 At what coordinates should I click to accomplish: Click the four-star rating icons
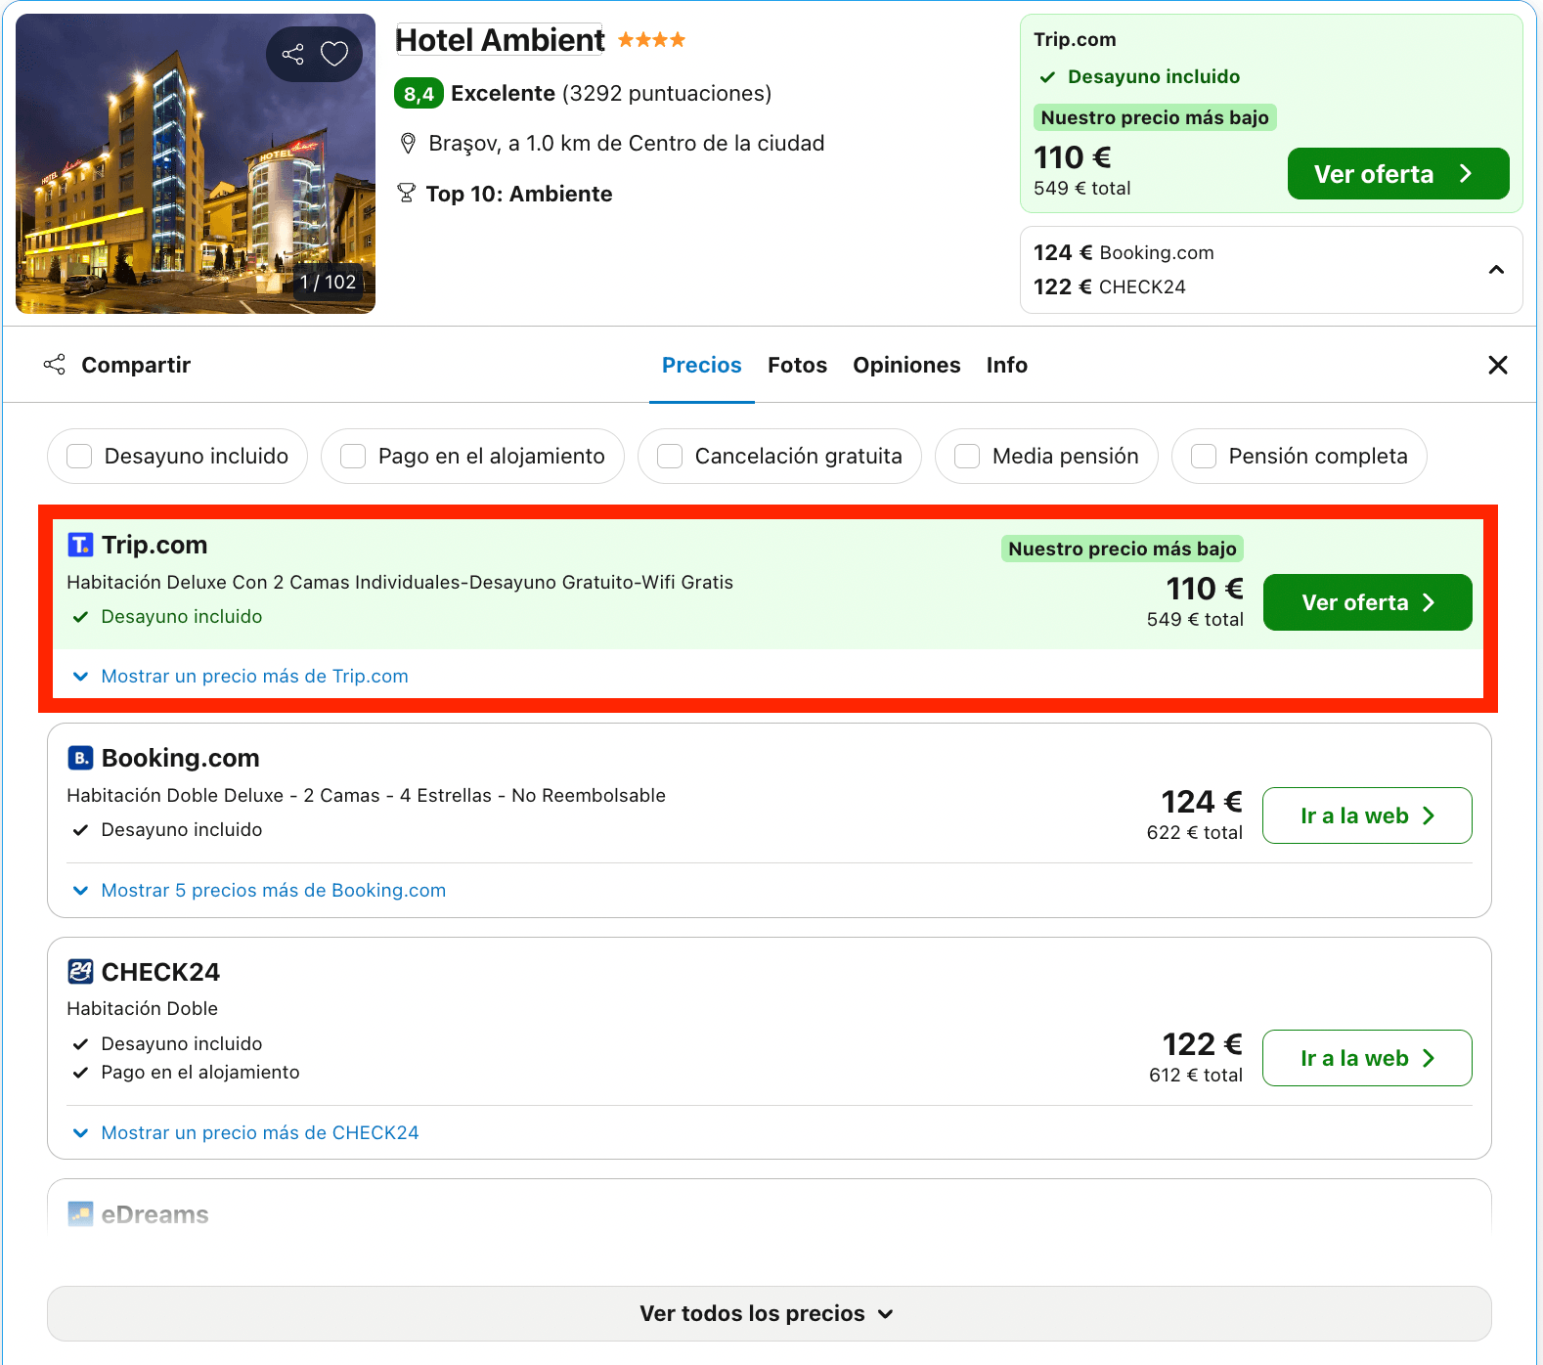click(x=651, y=40)
